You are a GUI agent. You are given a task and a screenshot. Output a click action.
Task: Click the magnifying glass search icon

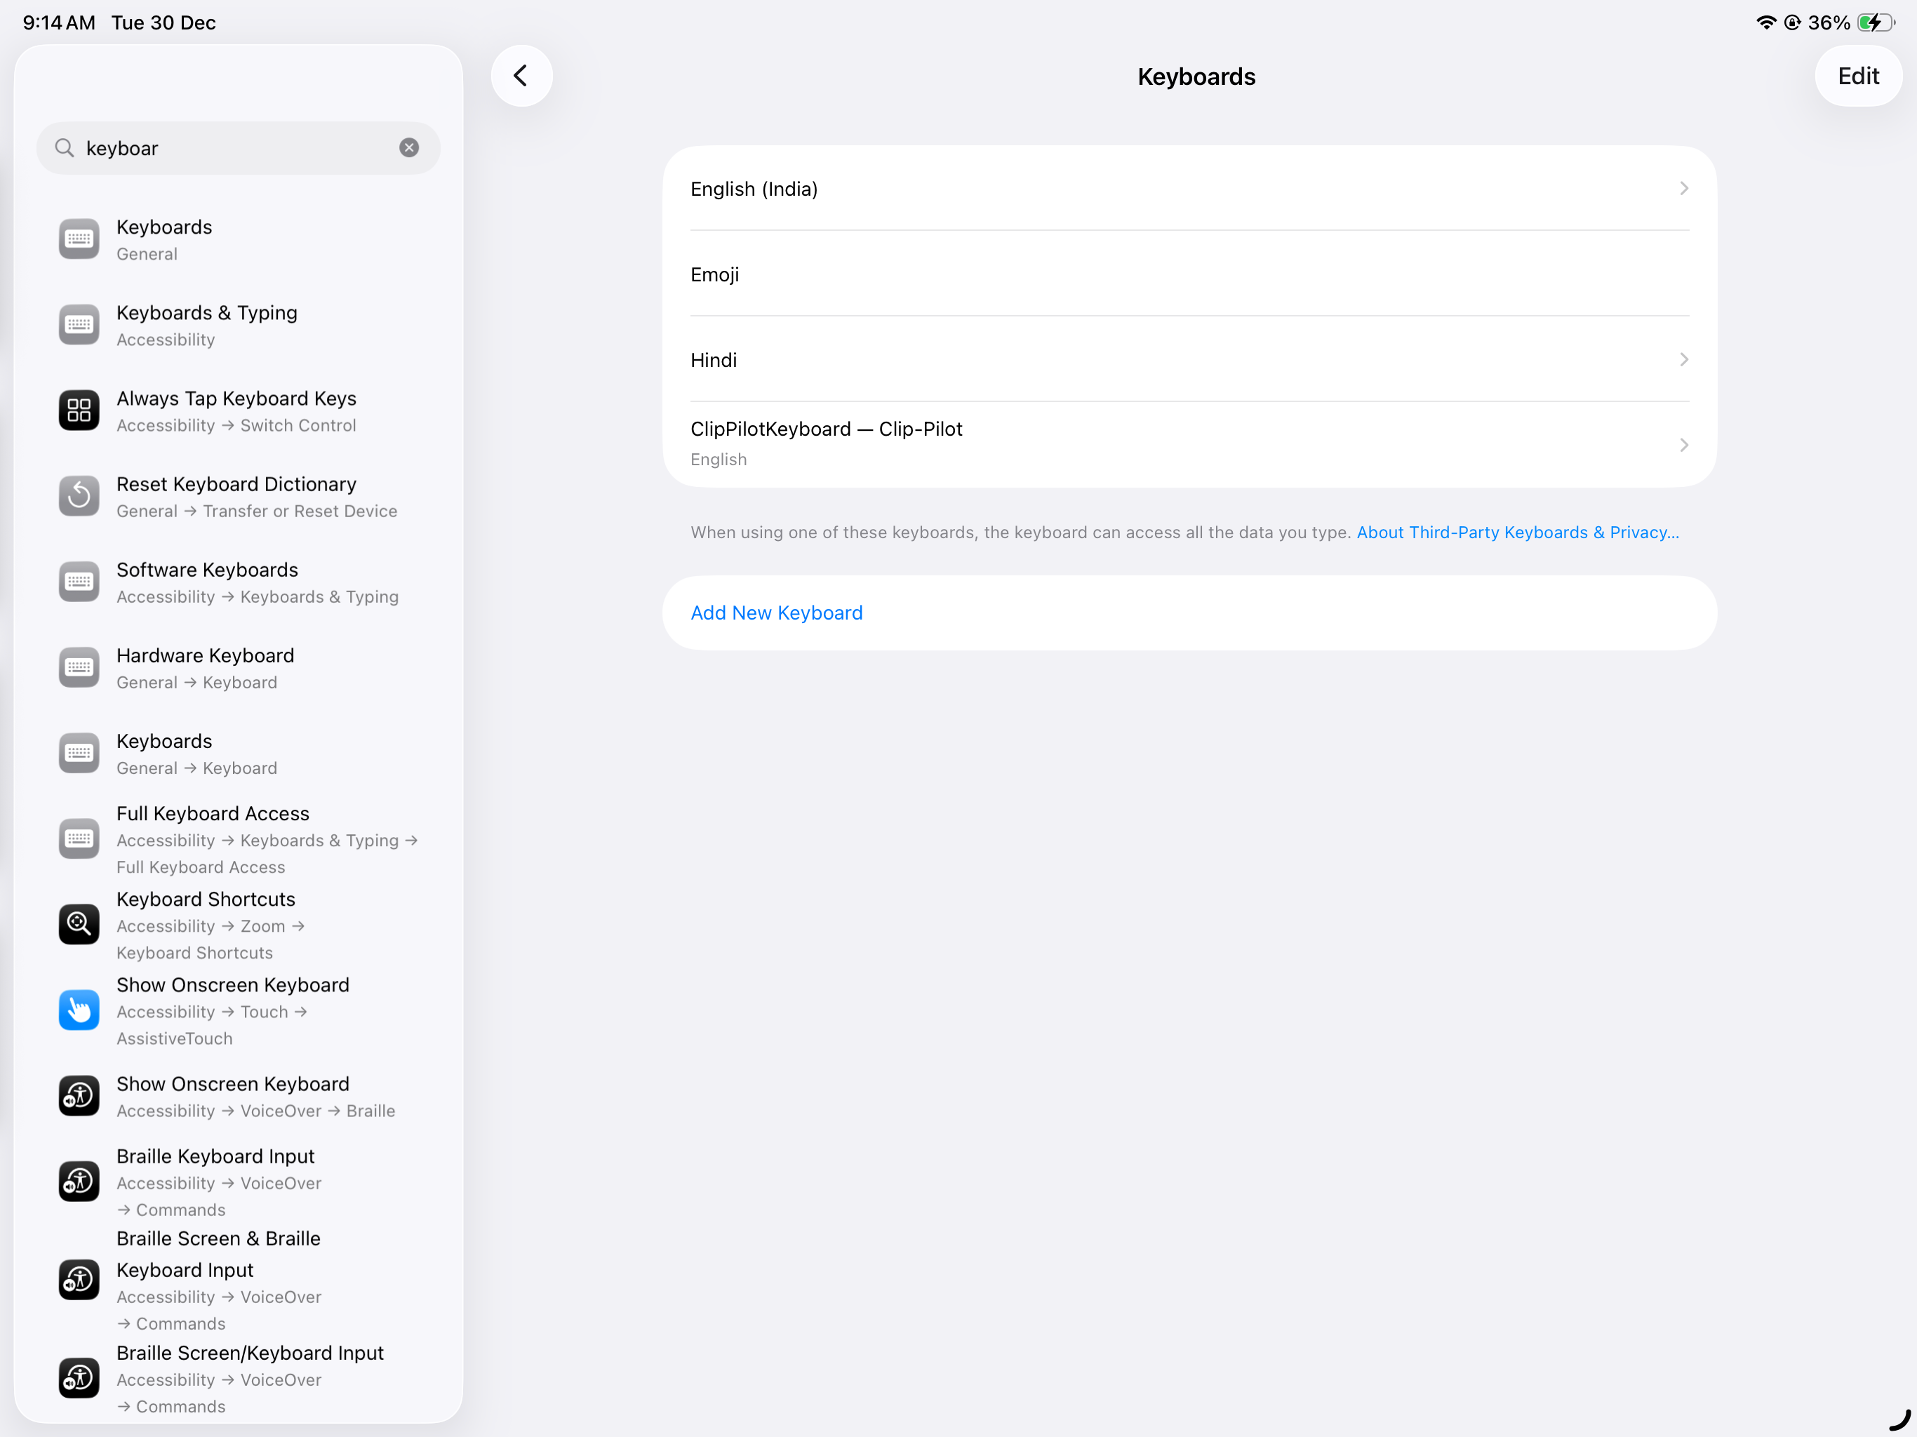64,148
